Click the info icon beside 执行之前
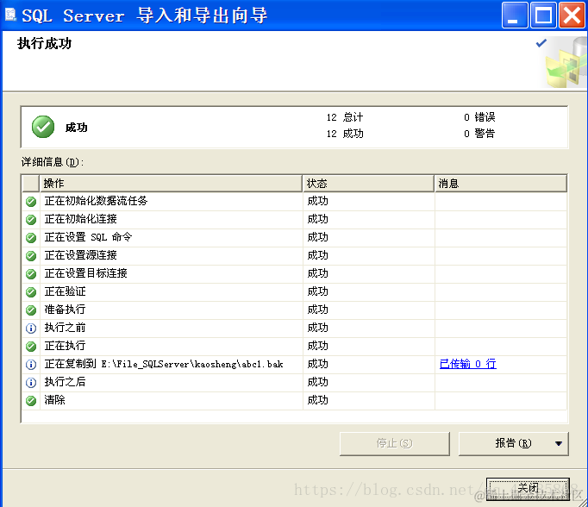Image resolution: width=588 pixels, height=507 pixels. point(31,329)
